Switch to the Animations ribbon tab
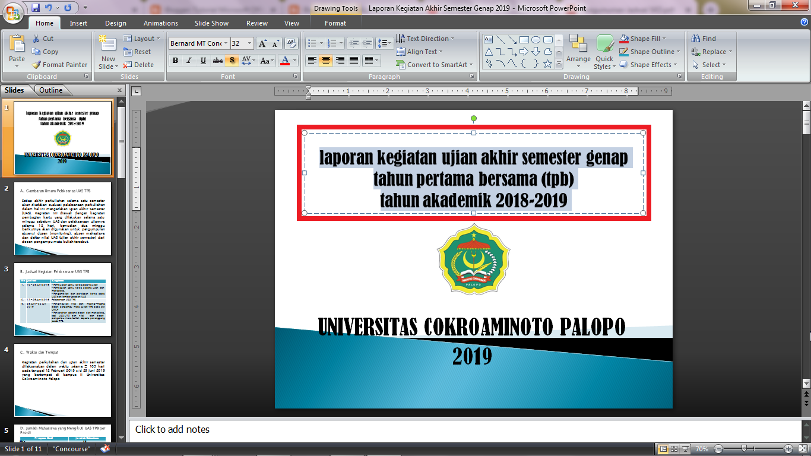 tap(159, 23)
